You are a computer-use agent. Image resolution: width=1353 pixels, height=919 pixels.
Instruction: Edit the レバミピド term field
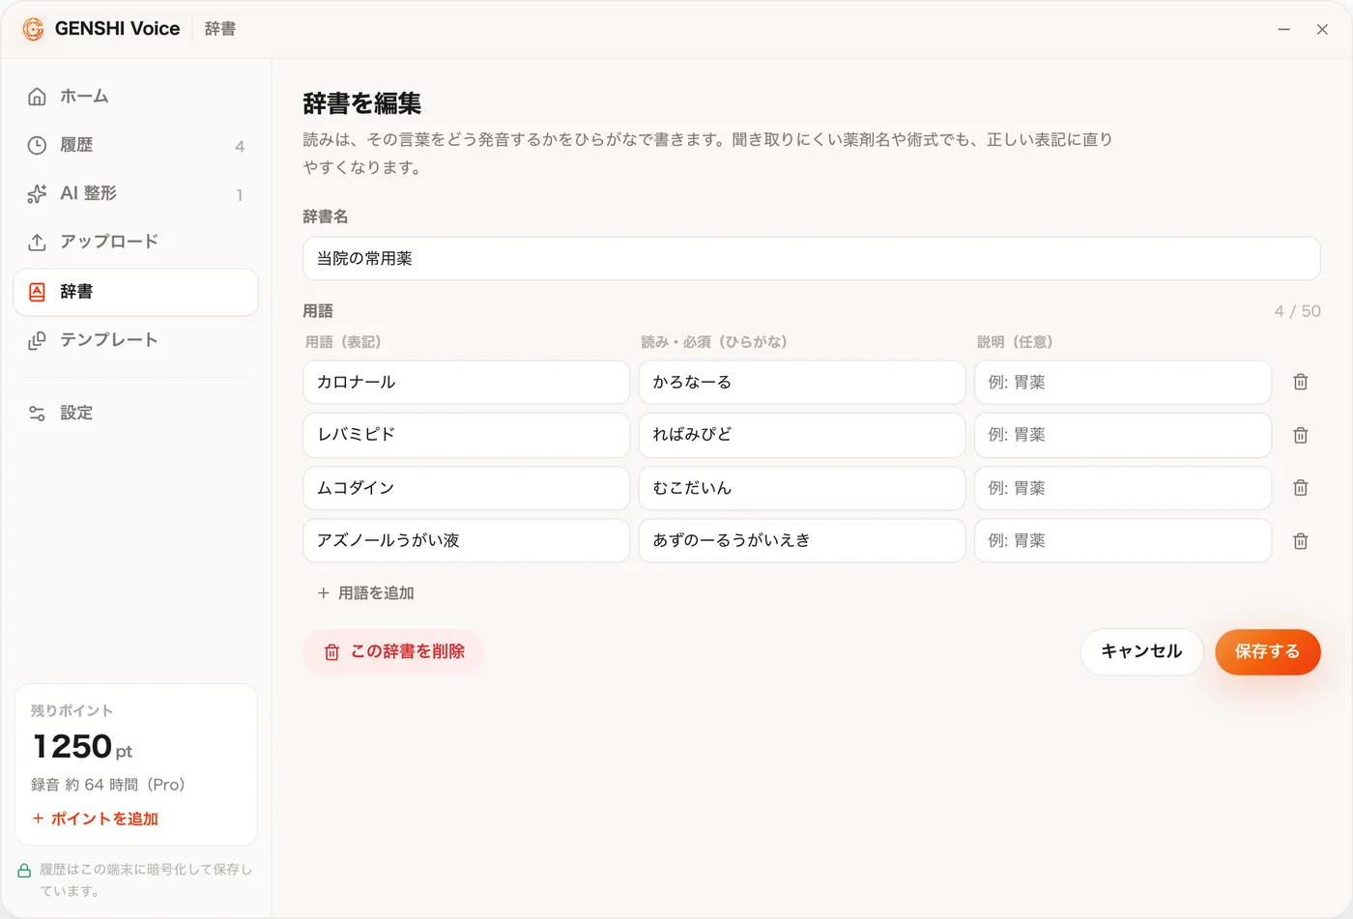pos(466,435)
